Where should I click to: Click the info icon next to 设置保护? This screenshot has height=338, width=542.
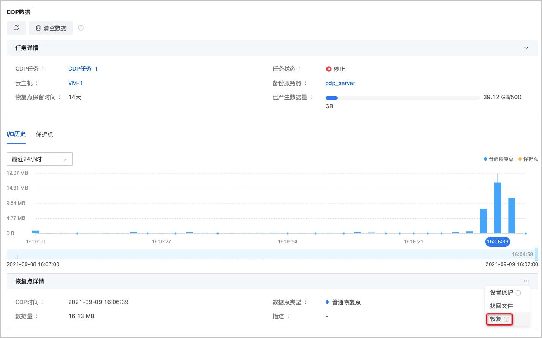point(518,293)
